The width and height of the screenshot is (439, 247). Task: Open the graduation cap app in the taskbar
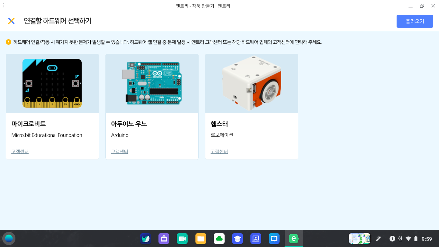[x=237, y=239]
